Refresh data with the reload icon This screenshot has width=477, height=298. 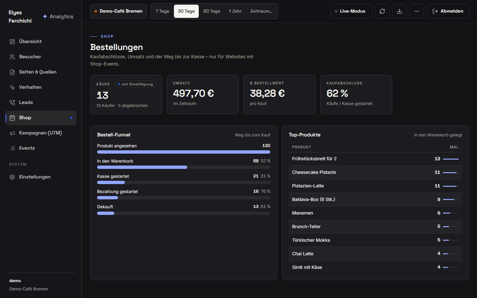tap(382, 11)
